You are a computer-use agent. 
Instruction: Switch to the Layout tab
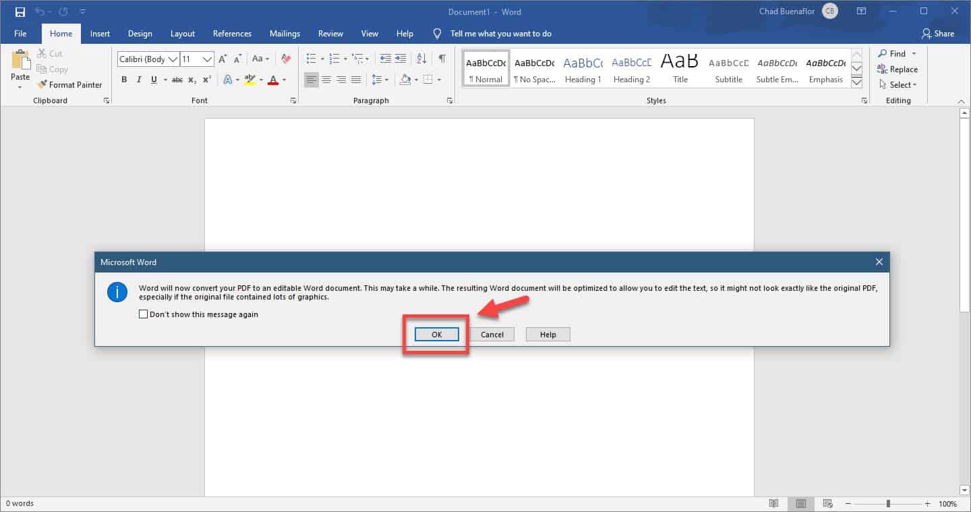pos(182,34)
